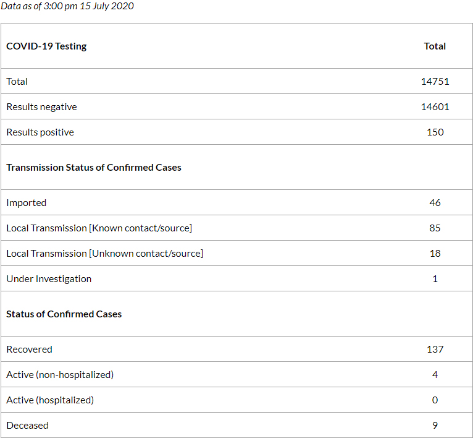
Task: Click Local Transmission Unknown contact/source label
Action: 104,254
